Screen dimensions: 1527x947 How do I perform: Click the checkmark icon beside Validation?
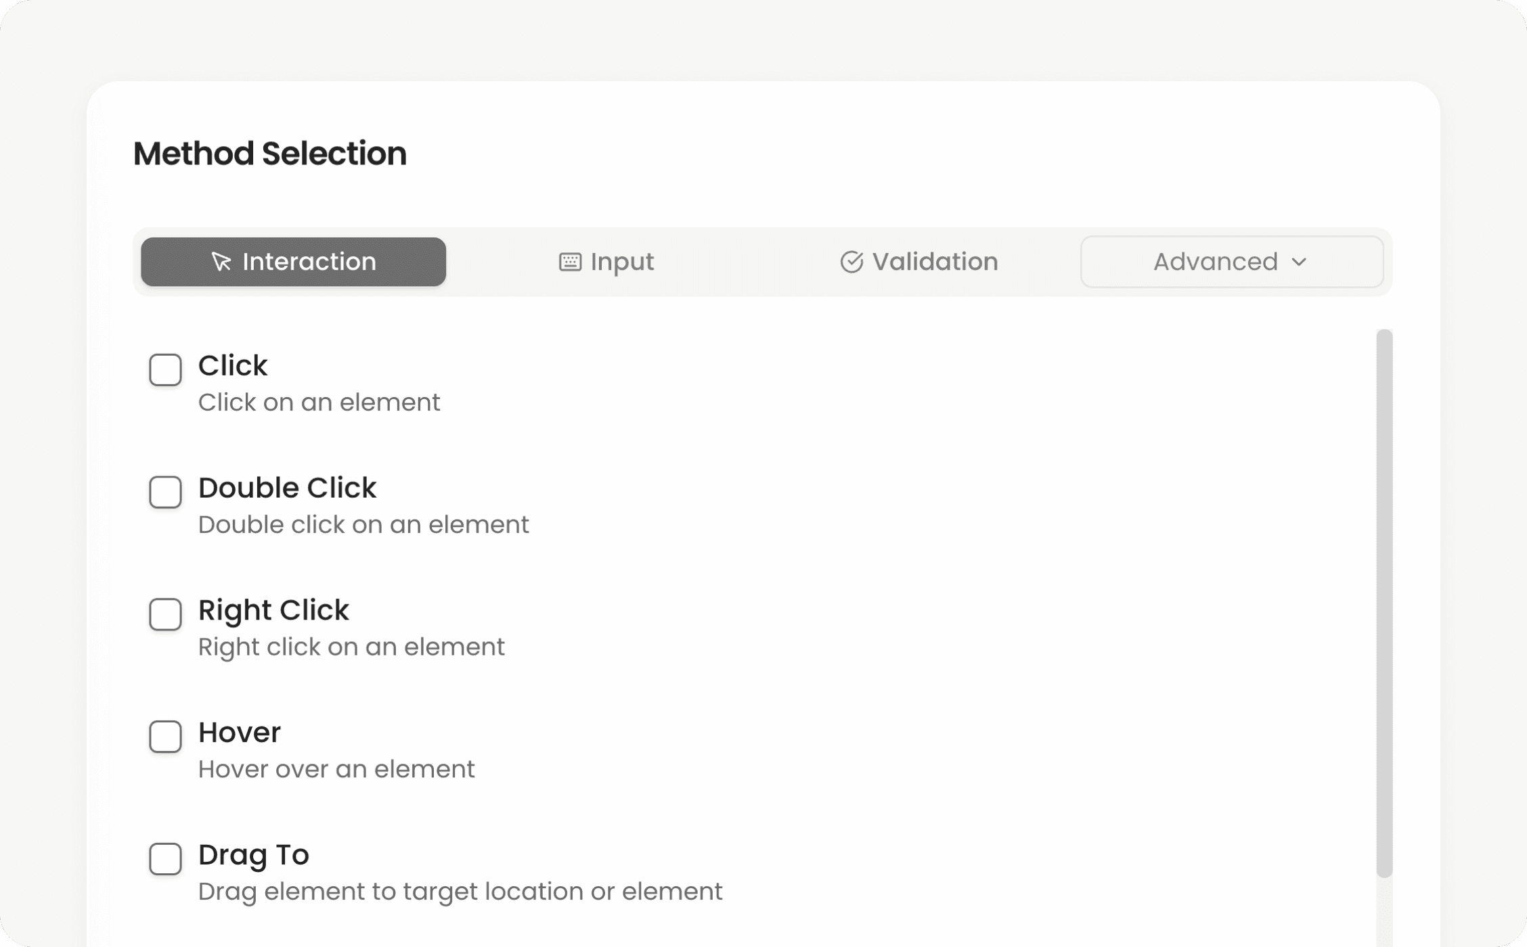(852, 261)
